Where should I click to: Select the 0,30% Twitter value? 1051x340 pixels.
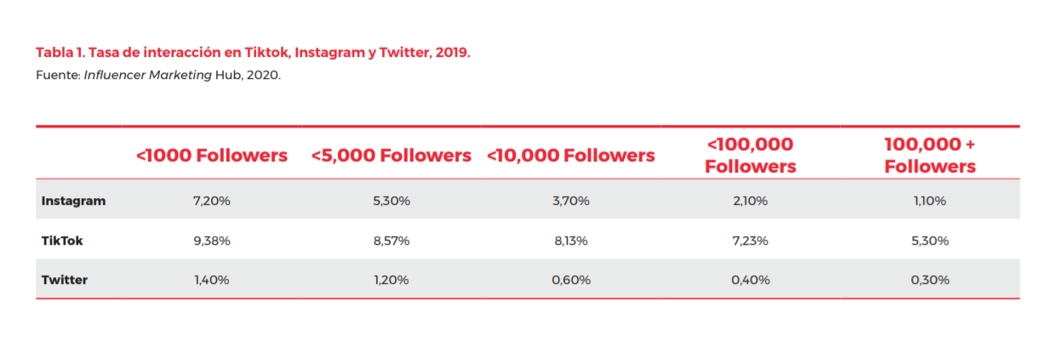point(929,280)
